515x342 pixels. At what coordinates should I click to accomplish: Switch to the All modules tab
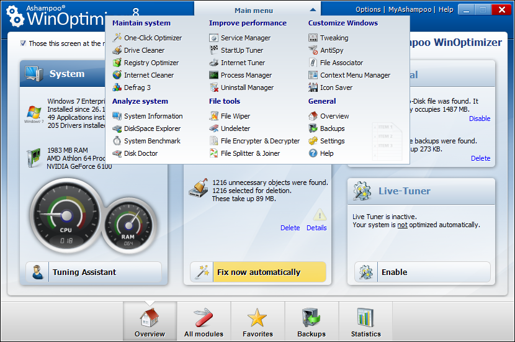tap(204, 321)
